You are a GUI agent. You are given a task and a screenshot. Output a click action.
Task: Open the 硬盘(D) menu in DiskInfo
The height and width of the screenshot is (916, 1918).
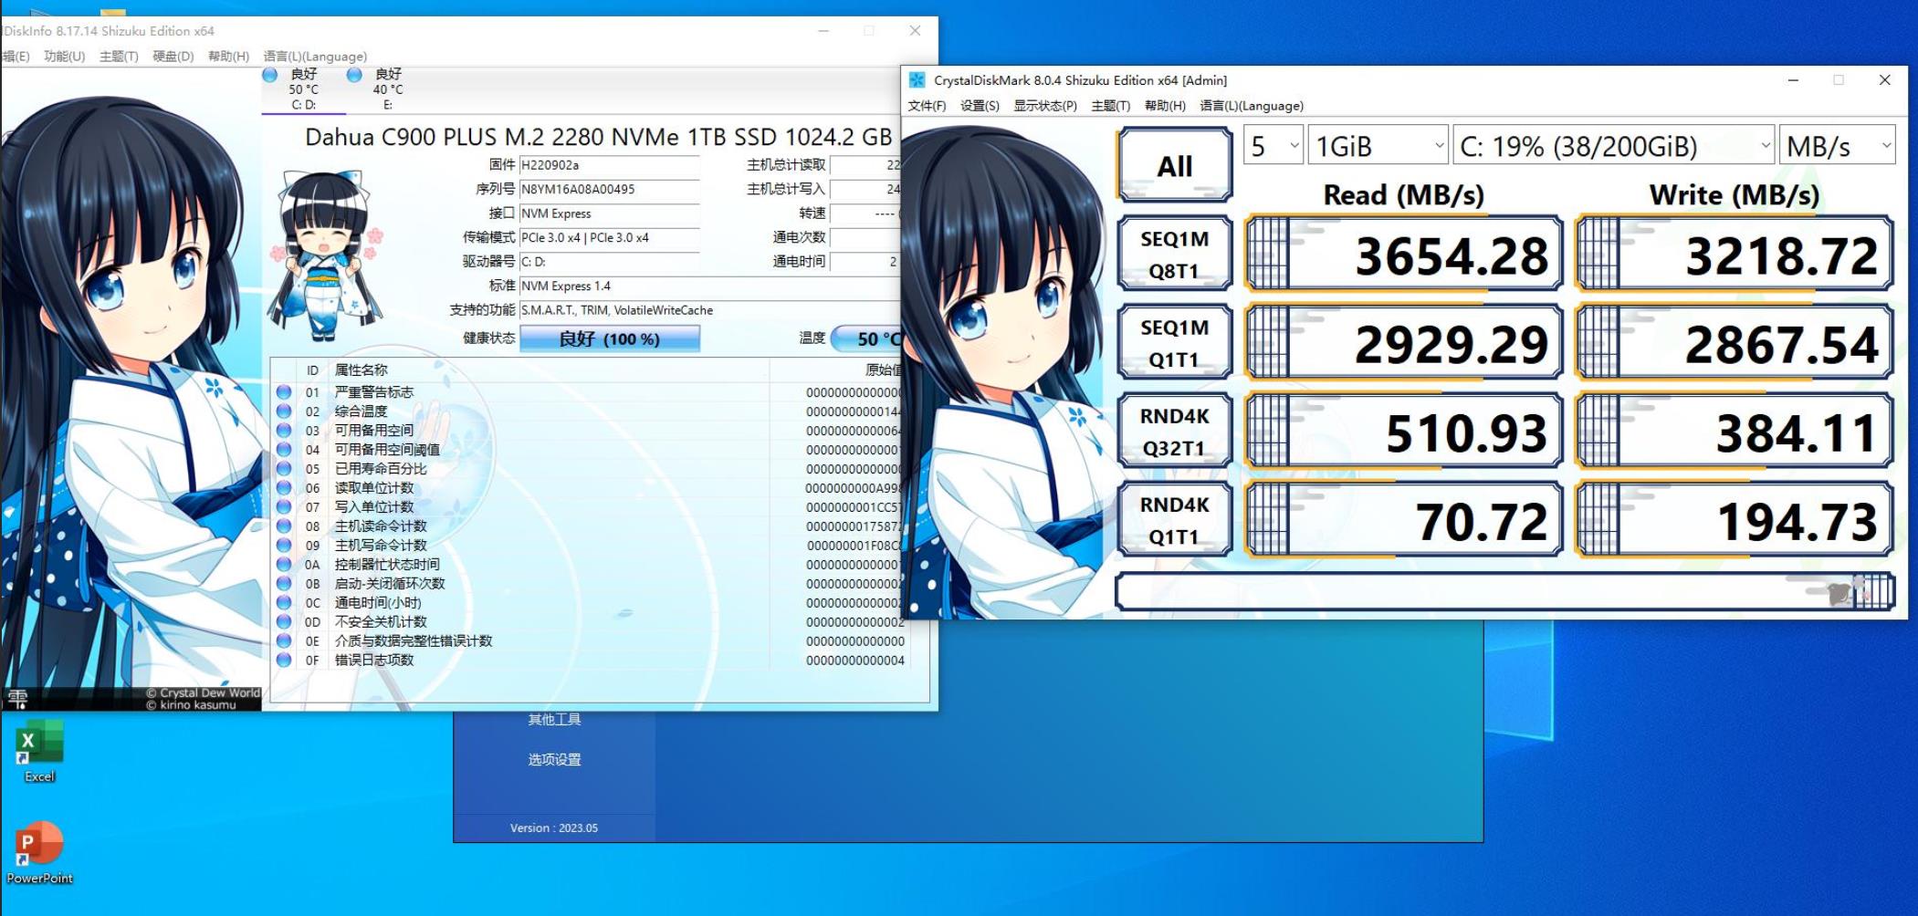point(173,57)
